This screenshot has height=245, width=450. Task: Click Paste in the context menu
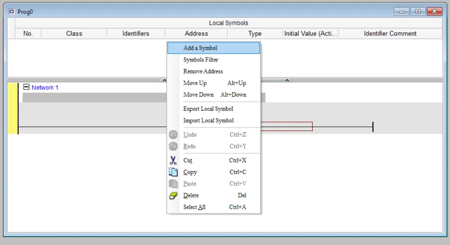pyautogui.click(x=214, y=184)
